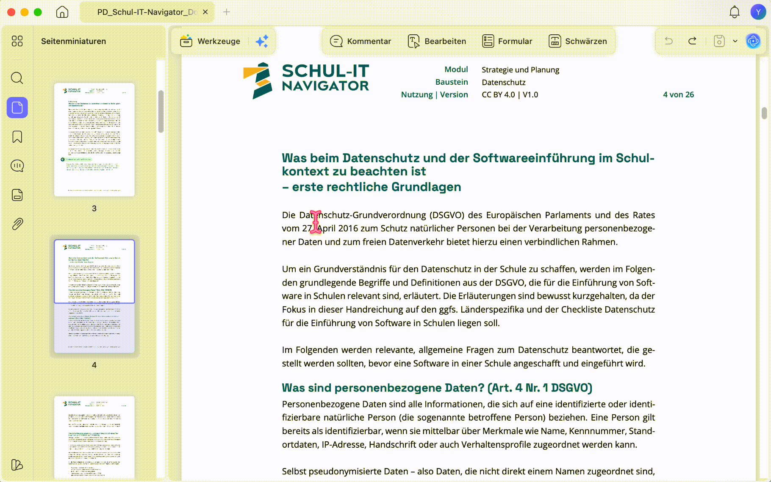Click the heading 'Was sind personenbezogene Daten?'

point(437,388)
